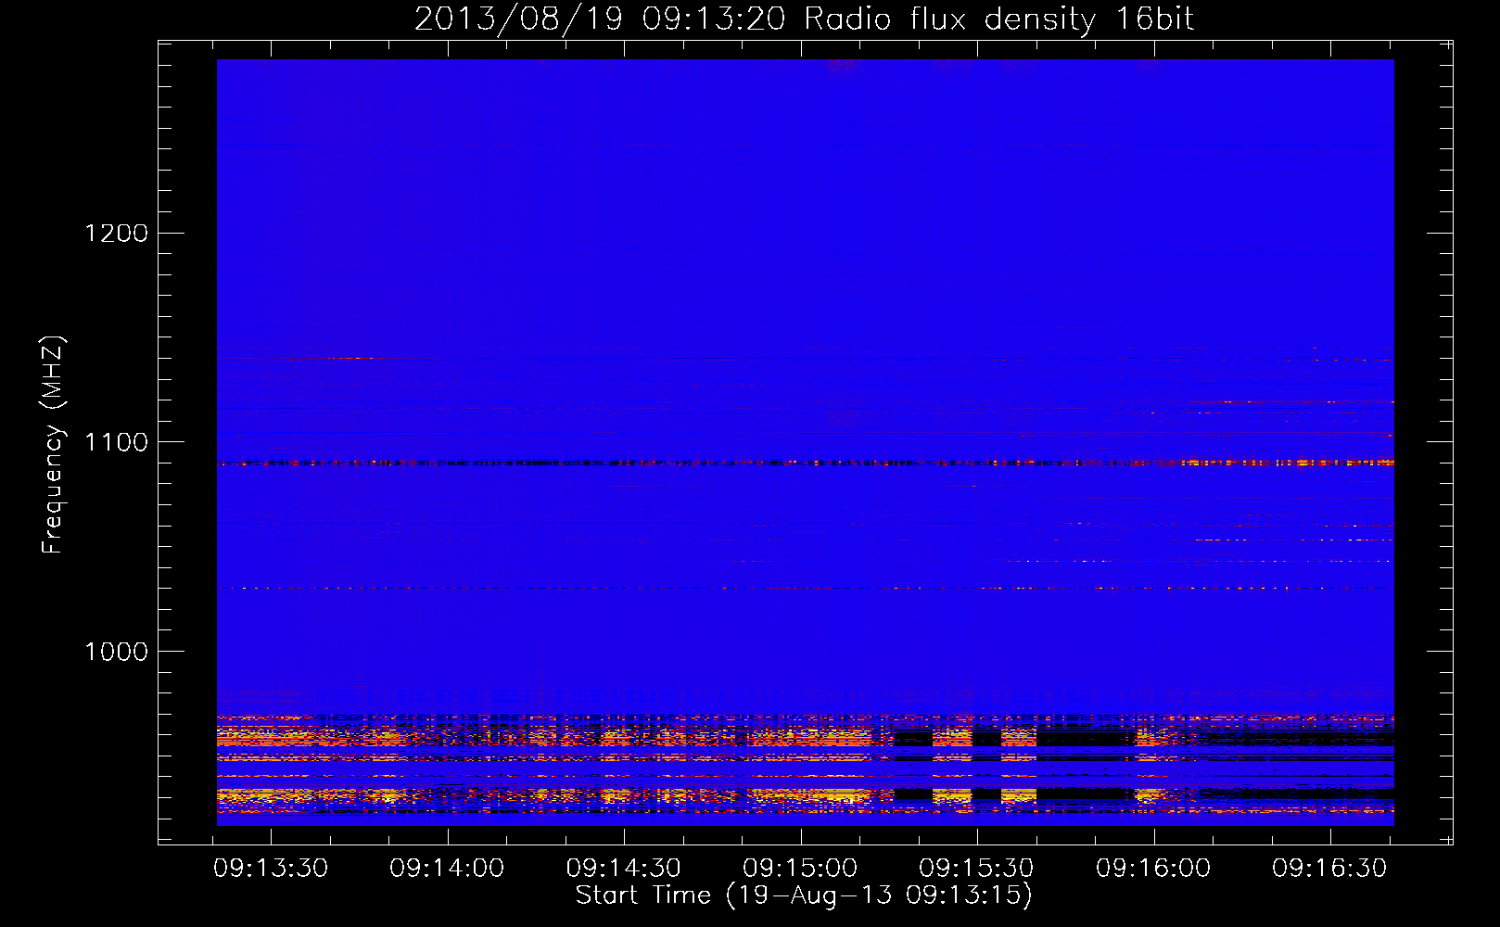Click the 09:15:00 time axis label
Screen dimensions: 1500x927
(x=800, y=869)
